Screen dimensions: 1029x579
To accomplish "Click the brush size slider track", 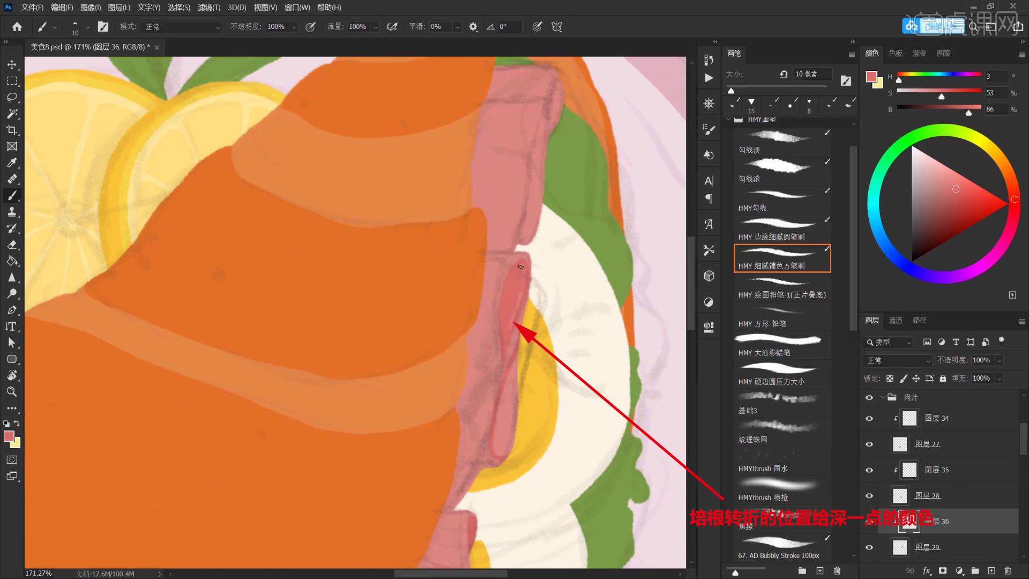I will pos(776,86).
